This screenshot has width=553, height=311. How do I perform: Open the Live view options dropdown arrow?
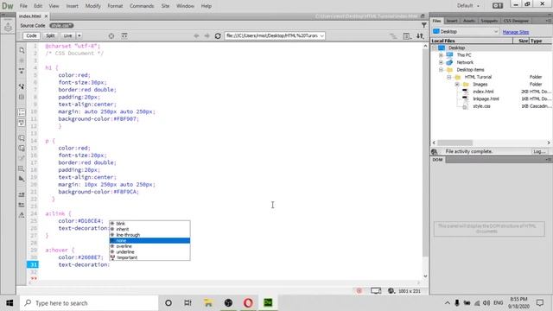[x=79, y=35]
